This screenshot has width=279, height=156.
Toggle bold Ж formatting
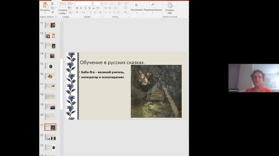click(77, 8)
